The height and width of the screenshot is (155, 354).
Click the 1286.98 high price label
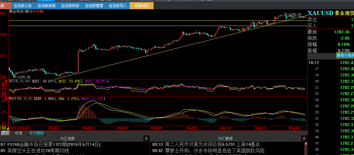pyautogui.click(x=295, y=14)
